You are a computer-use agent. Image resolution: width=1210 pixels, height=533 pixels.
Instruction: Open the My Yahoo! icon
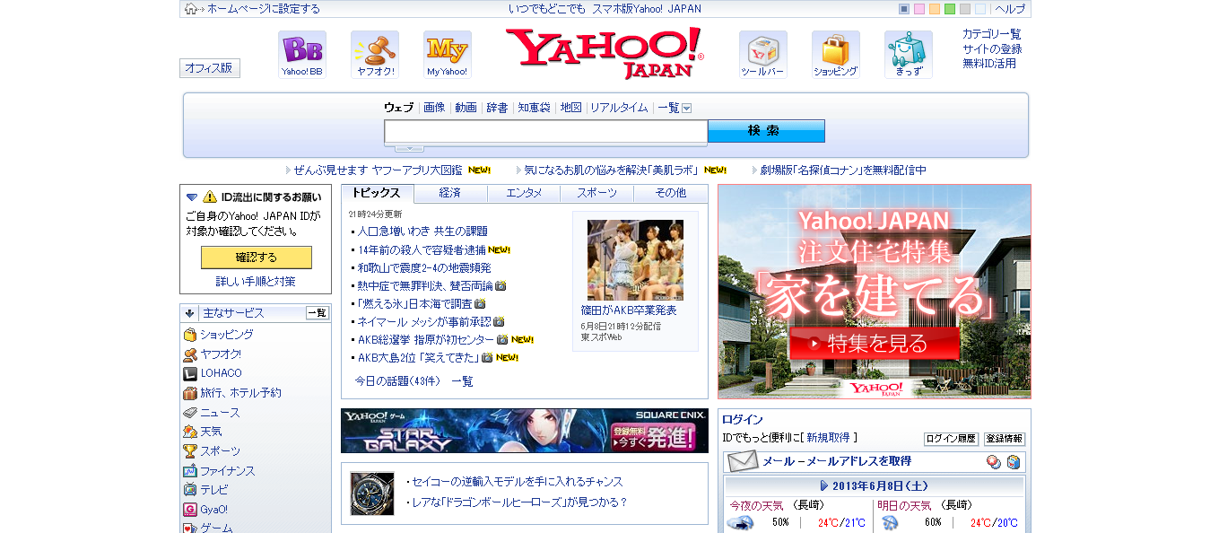pyautogui.click(x=448, y=55)
